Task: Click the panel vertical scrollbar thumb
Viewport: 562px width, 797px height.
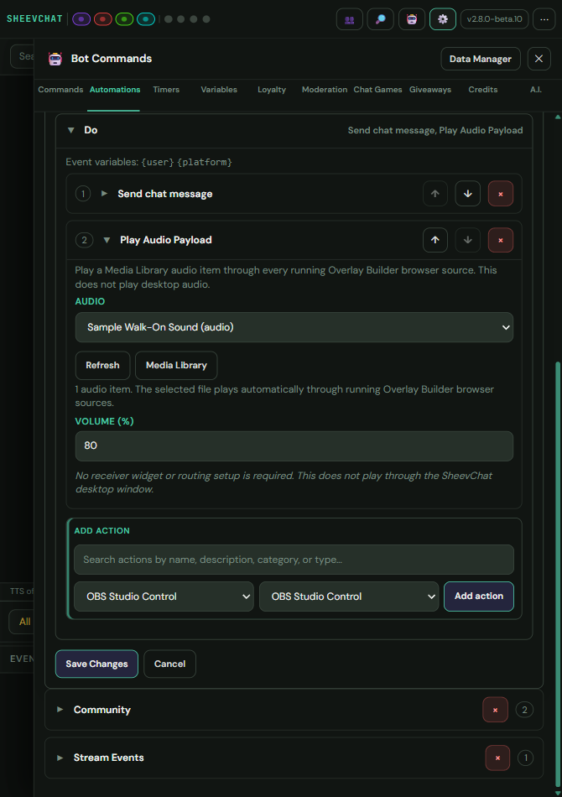Action: [x=558, y=575]
